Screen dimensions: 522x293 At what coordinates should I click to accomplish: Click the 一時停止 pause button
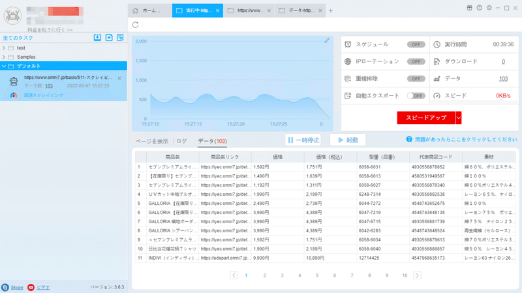tap(303, 140)
